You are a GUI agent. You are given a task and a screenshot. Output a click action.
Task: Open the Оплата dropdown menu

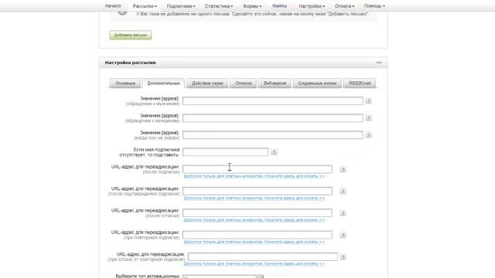(344, 6)
